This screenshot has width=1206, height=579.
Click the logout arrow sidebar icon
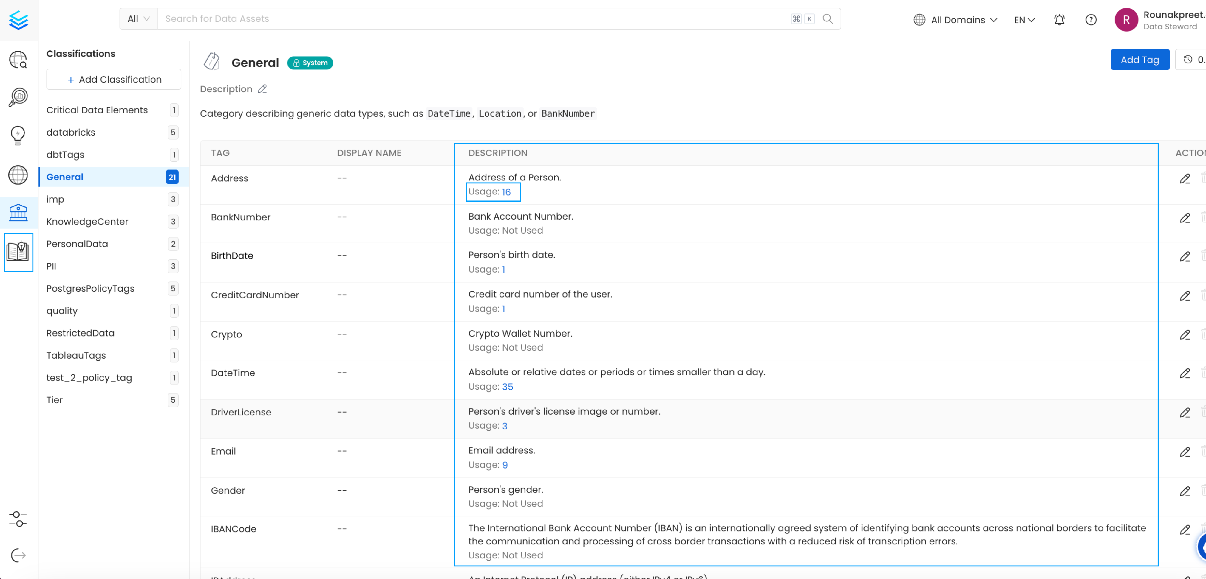[x=18, y=555]
